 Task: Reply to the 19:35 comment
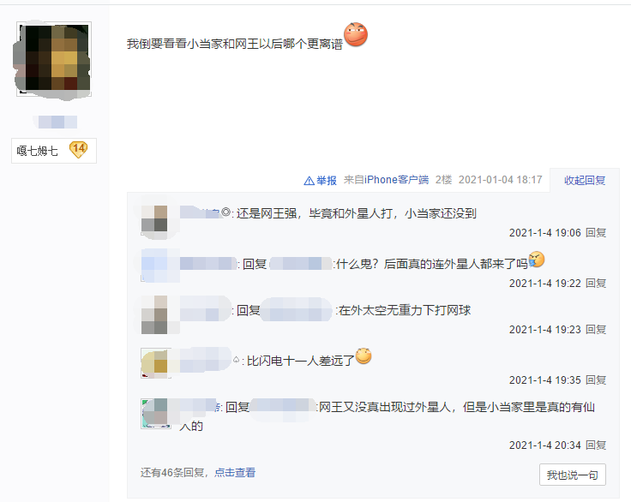596,380
